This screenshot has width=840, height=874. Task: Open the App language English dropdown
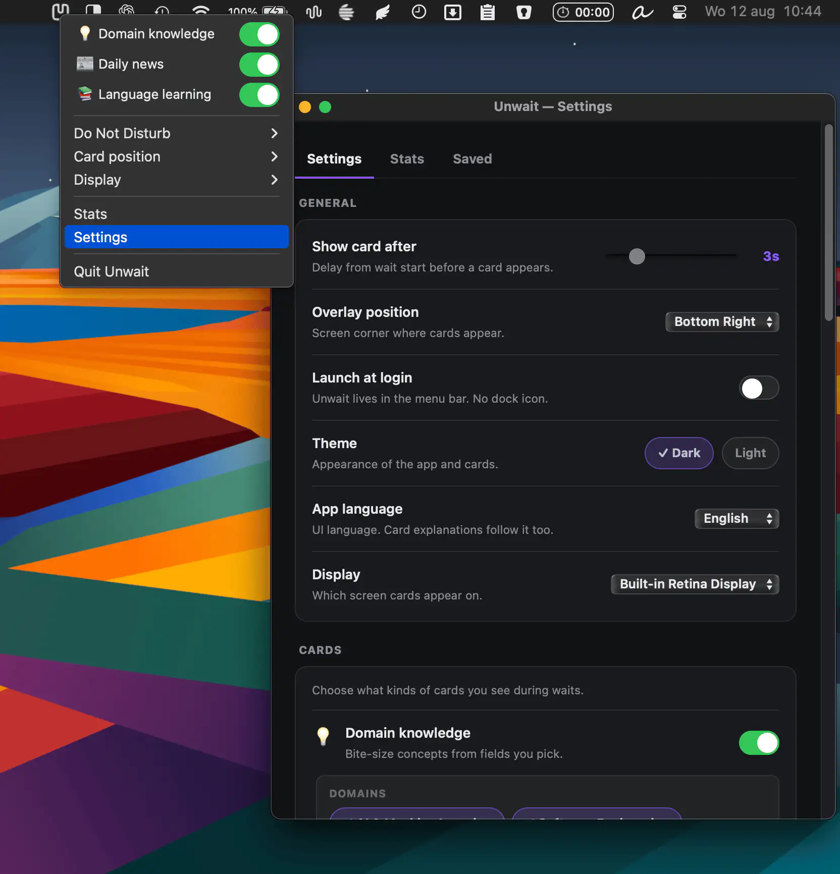point(737,519)
